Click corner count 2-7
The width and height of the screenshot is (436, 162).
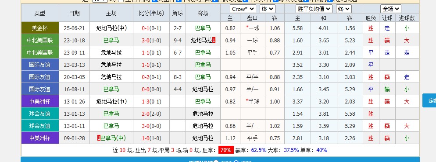click(178, 28)
